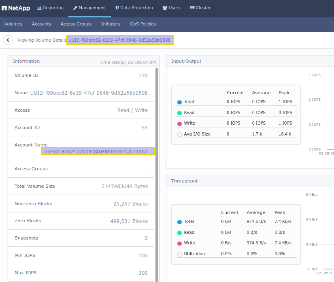Click the Time stamp 02:39:04 AM text
The height and width of the screenshot is (282, 334).
pos(128,62)
